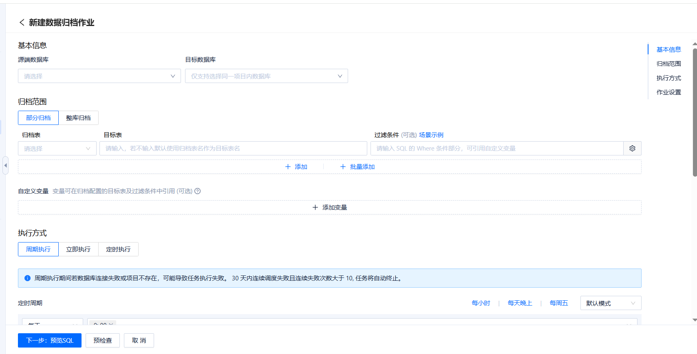Image resolution: width=697 pixels, height=354 pixels.
Task: Select 整库归档 archive scope option
Action: (x=78, y=118)
